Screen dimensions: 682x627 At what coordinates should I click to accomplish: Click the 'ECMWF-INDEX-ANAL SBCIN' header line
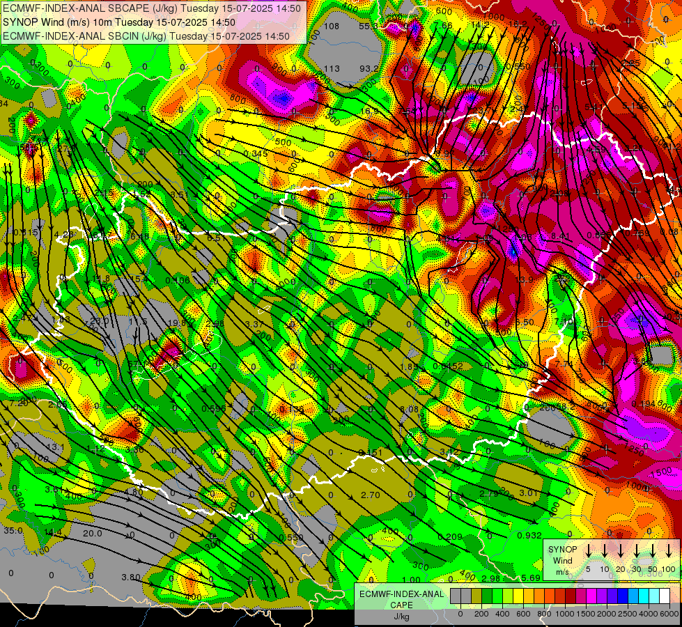[146, 36]
